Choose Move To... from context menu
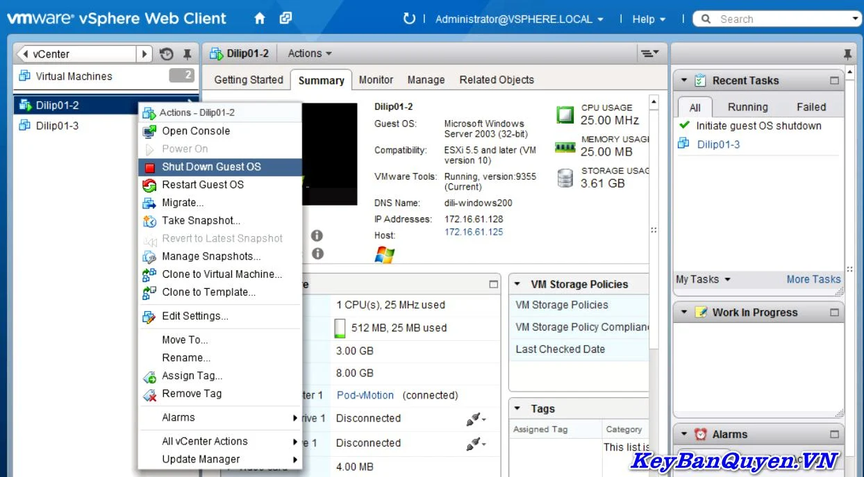 [x=185, y=340]
